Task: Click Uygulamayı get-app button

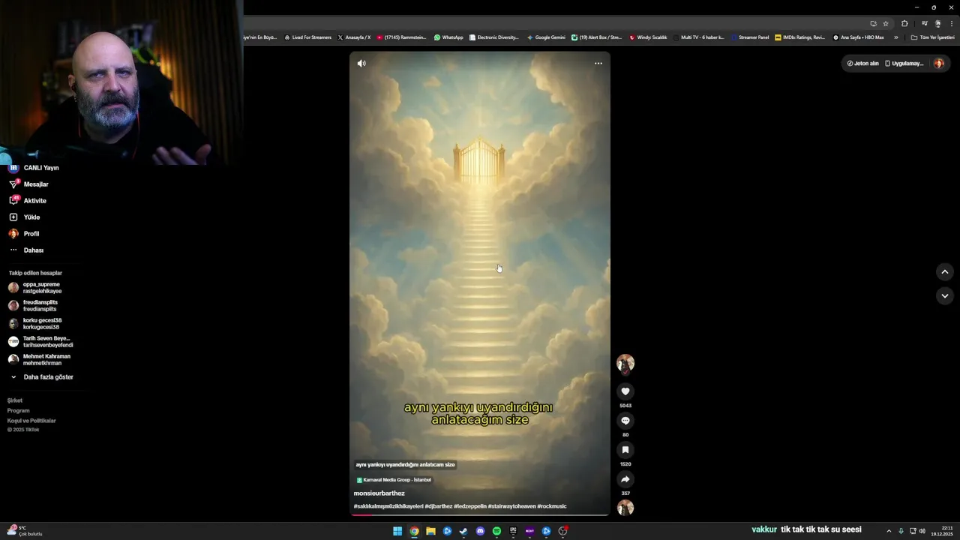Action: [904, 64]
